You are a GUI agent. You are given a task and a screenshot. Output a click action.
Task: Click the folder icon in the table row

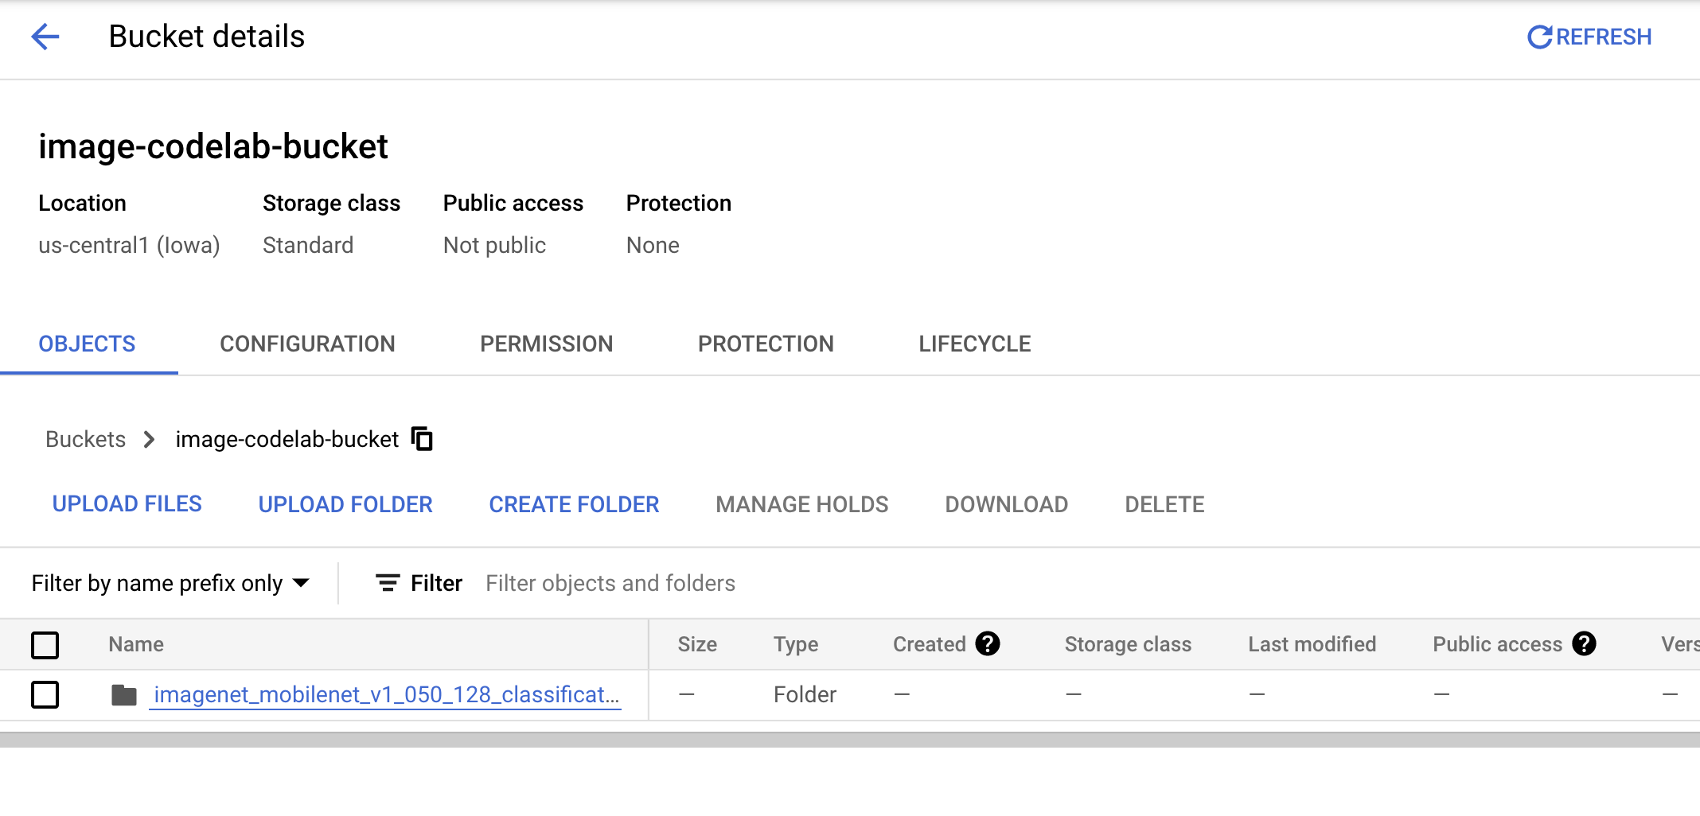click(124, 695)
